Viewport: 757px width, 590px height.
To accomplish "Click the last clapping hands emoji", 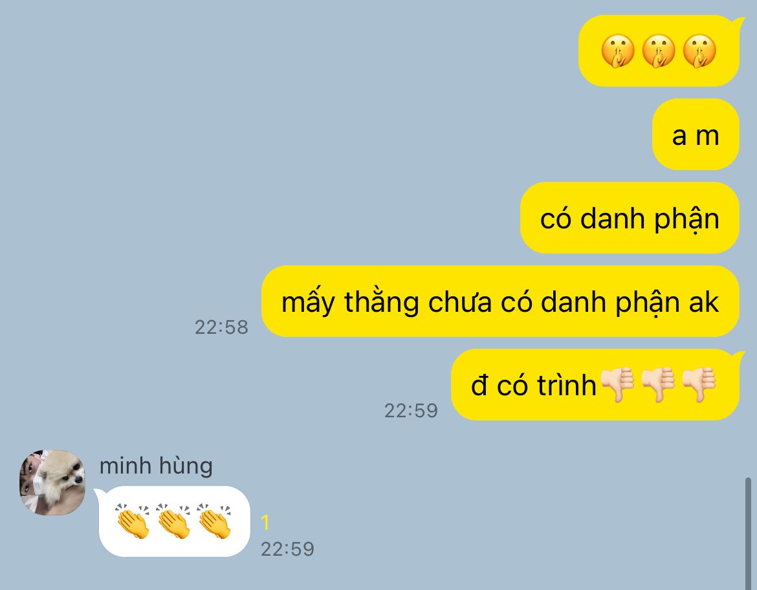I will [215, 521].
